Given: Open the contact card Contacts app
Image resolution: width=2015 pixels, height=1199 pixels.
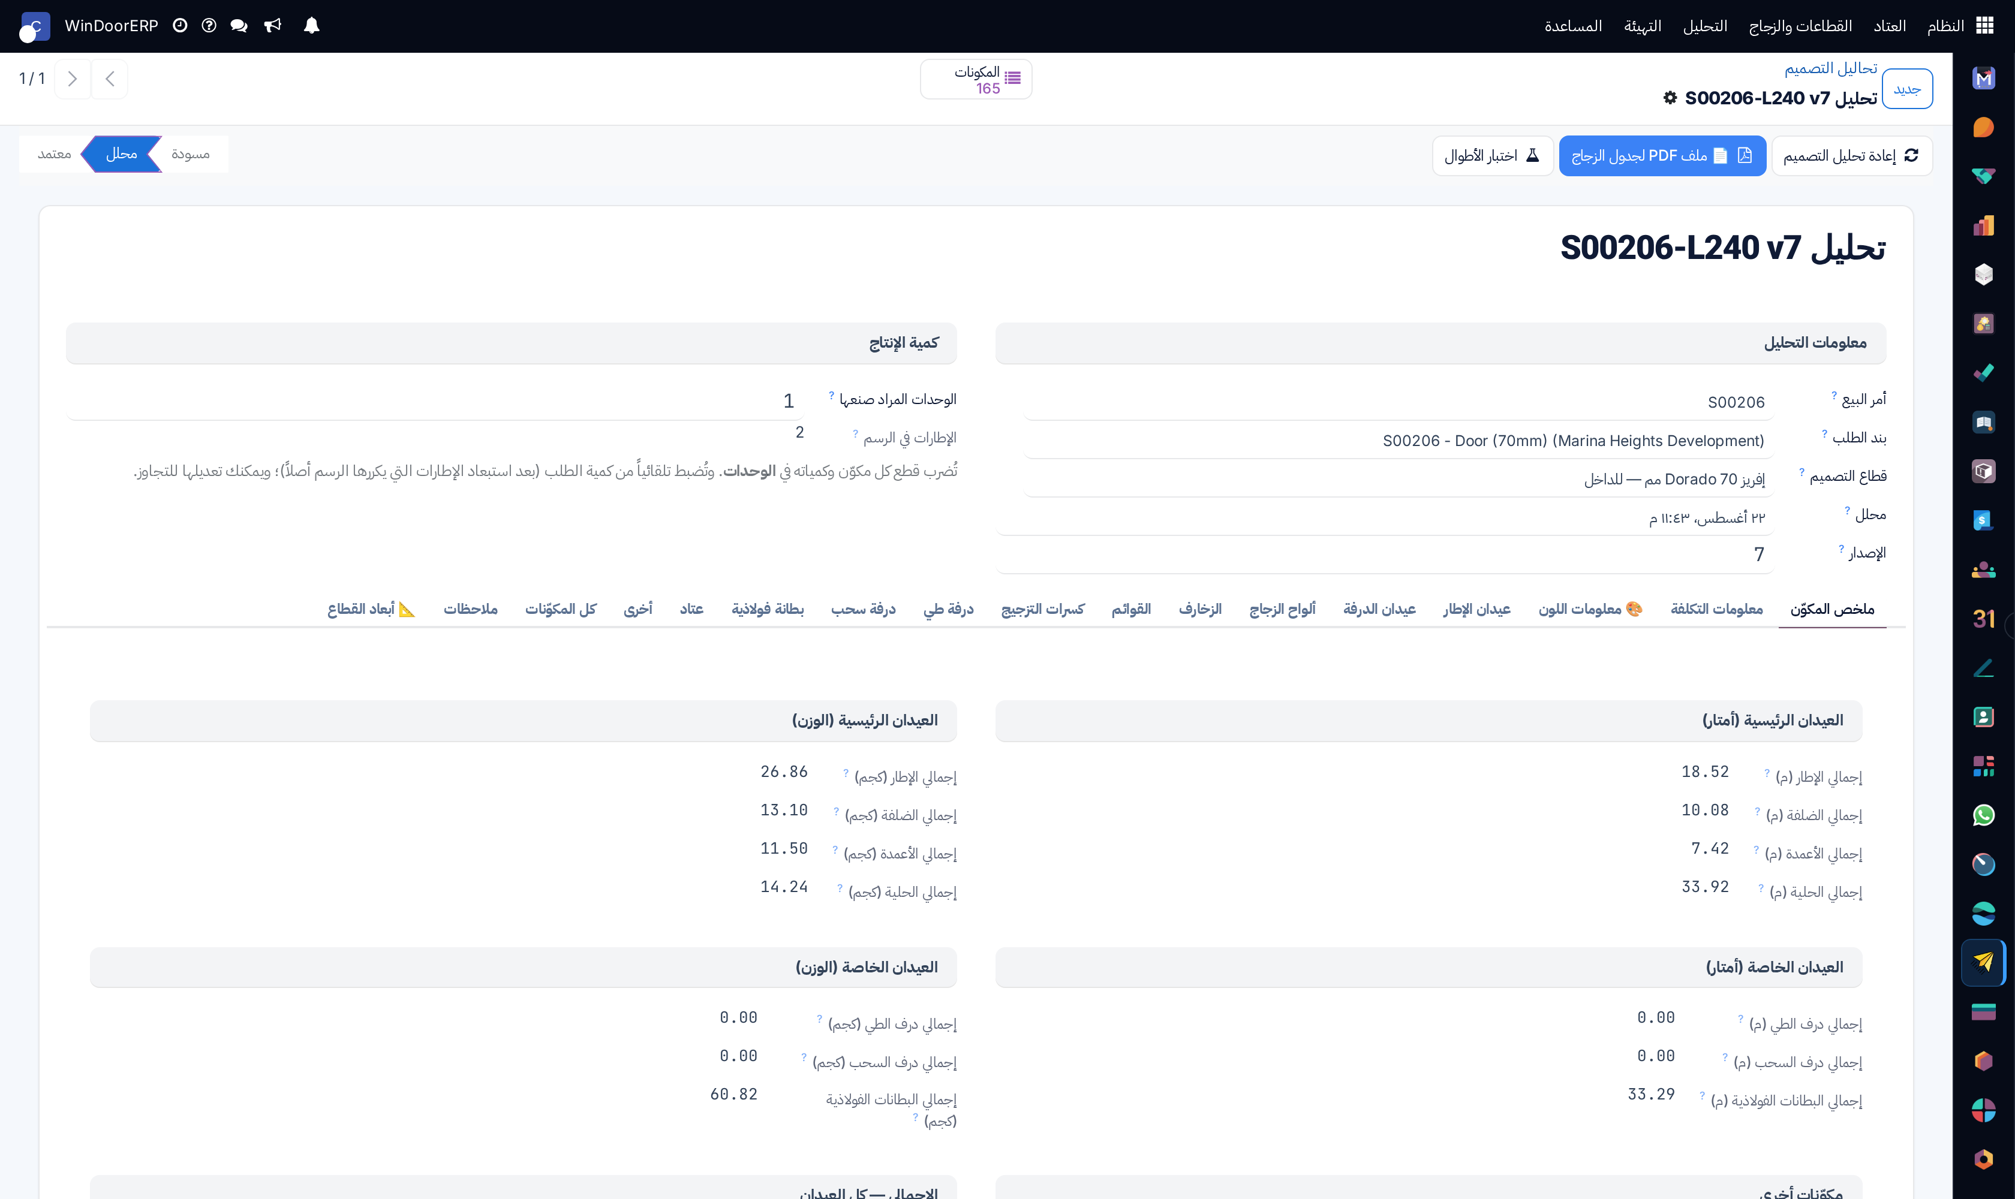Looking at the screenshot, I should point(1983,716).
